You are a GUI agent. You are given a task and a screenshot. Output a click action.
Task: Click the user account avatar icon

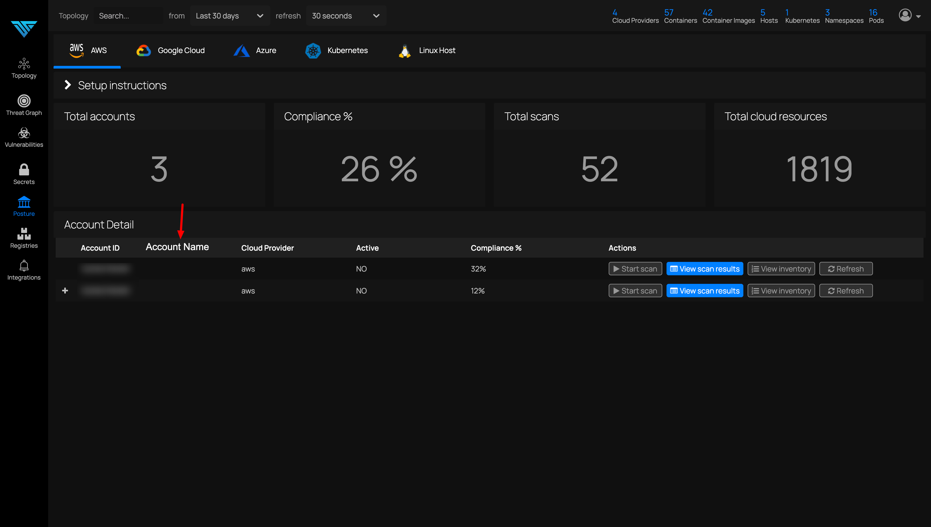(906, 16)
